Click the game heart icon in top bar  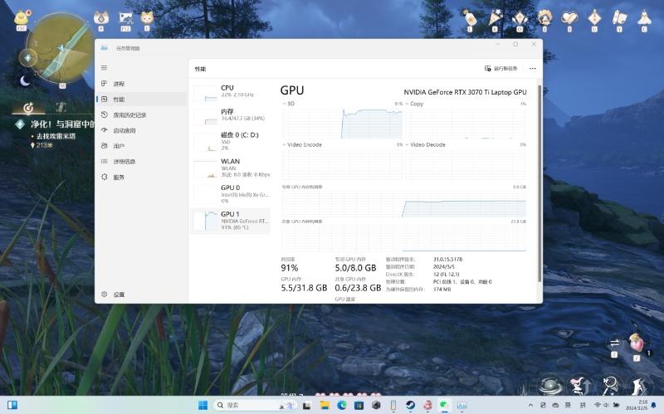[x=569, y=17]
